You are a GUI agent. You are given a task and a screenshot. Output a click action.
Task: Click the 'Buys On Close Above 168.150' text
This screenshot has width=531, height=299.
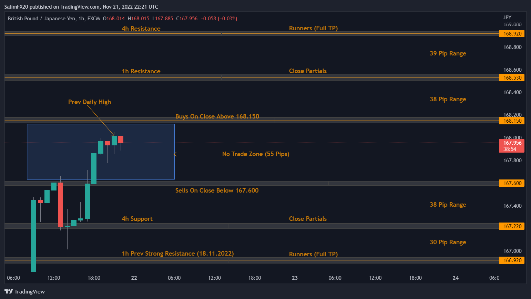pos(217,116)
